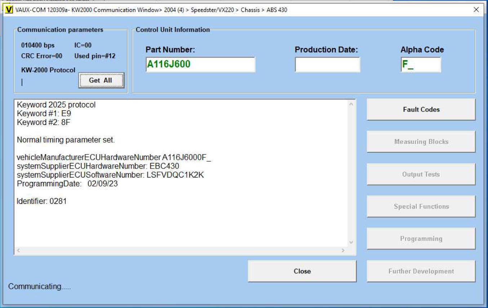Screen dimensions: 488x308
Task: Click the ProgrammingDate line in log
Action: pyautogui.click(x=67, y=184)
